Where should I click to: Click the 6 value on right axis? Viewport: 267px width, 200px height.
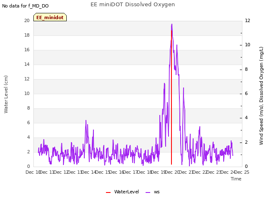(246, 93)
